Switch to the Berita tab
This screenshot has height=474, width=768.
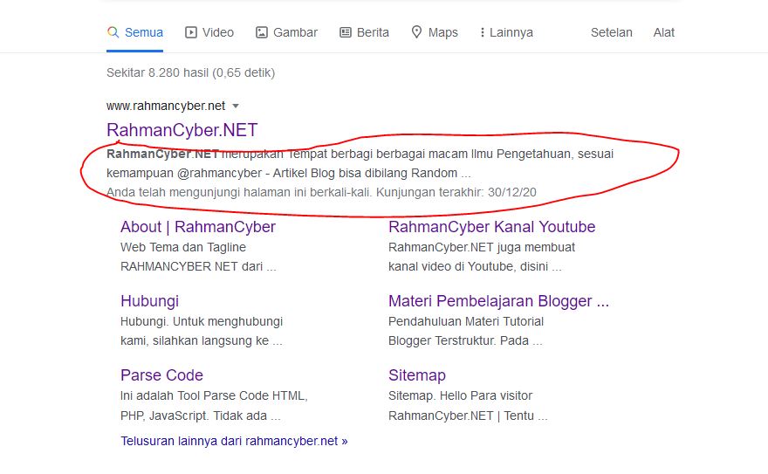pos(364,32)
